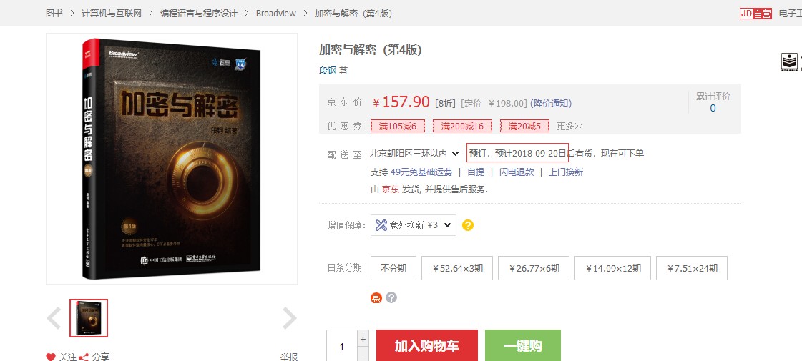This screenshot has width=802, height=361.
Task: Increase quantity with the plus stepper
Action: tap(363, 339)
